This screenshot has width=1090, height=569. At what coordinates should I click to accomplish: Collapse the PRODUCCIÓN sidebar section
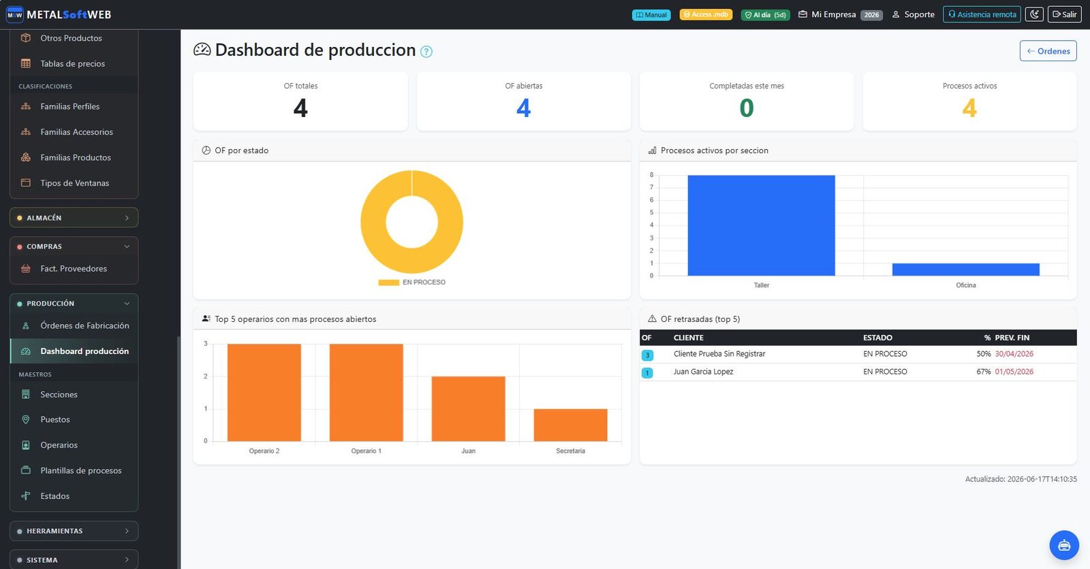coord(74,304)
